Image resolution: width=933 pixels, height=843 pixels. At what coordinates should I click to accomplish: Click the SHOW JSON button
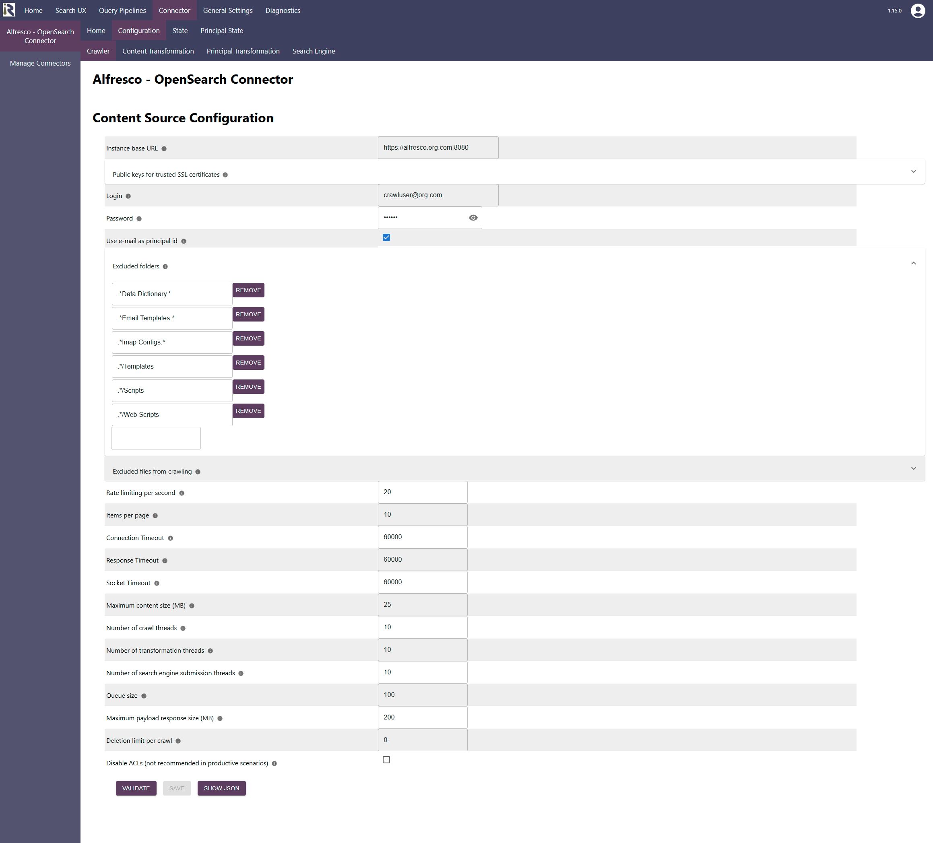coord(221,788)
